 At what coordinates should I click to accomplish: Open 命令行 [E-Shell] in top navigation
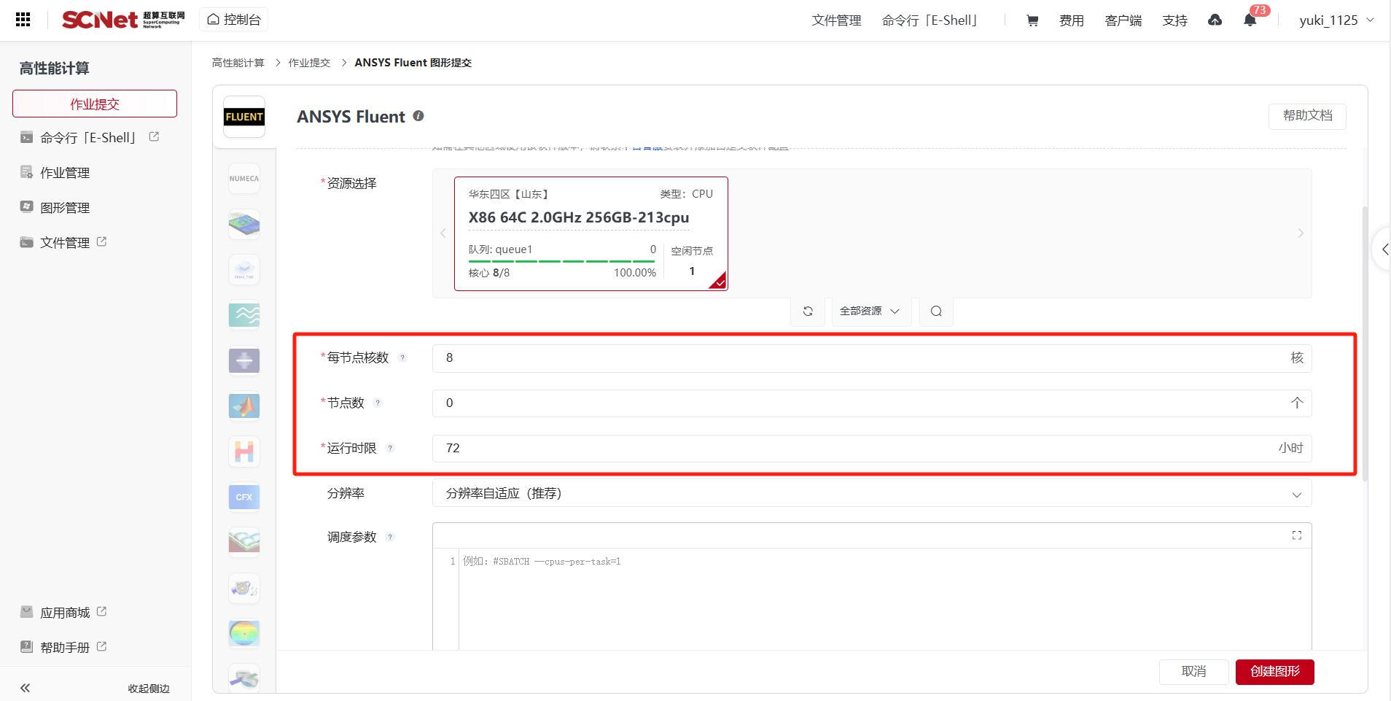tap(930, 20)
